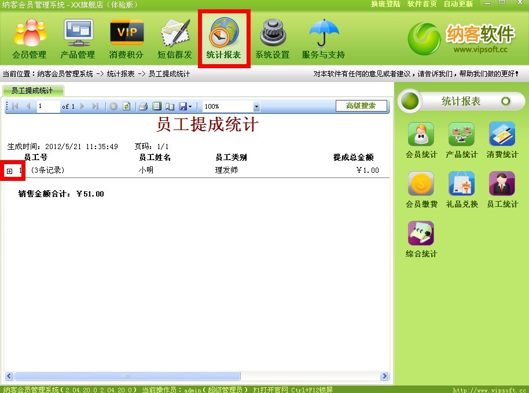This screenshot has height=393, width=529.
Task: Open 消费统计 report icon
Action: tap(502, 140)
